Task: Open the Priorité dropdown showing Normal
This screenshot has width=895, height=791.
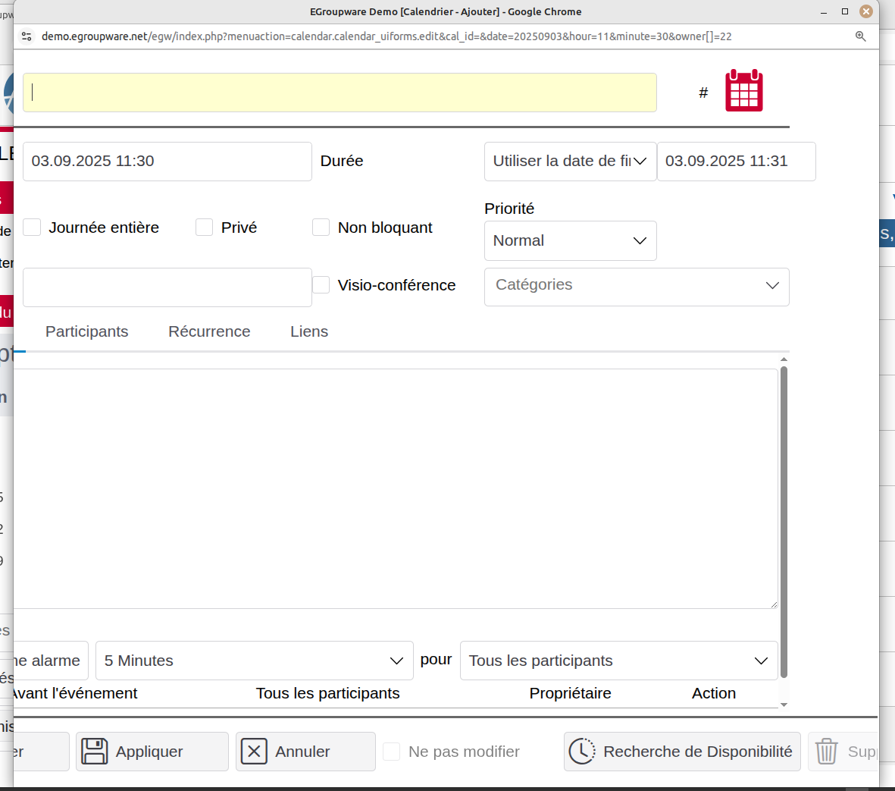Action: click(x=570, y=240)
